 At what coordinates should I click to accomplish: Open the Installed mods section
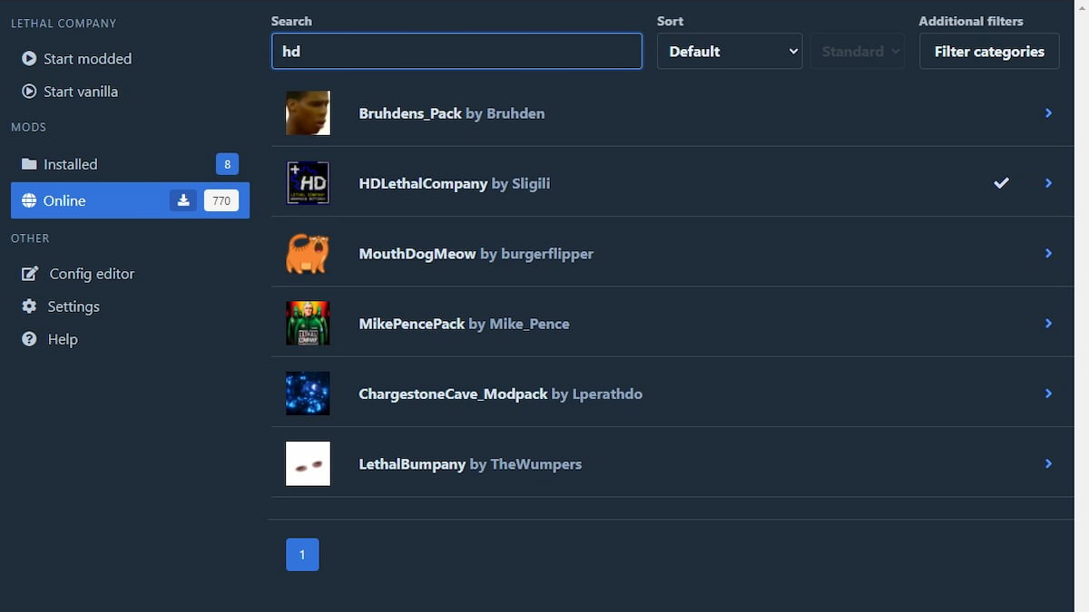tap(71, 164)
